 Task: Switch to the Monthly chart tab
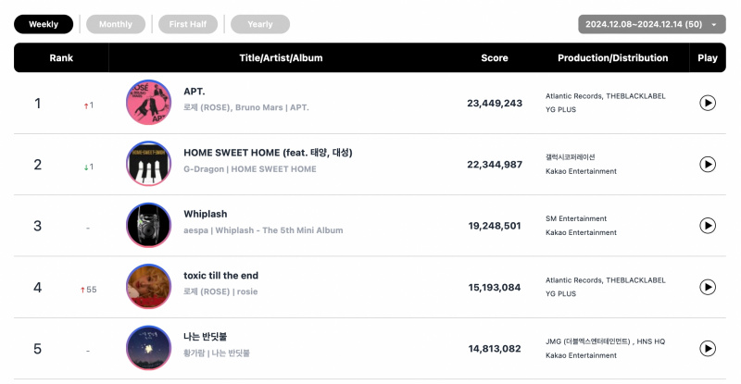tap(116, 24)
